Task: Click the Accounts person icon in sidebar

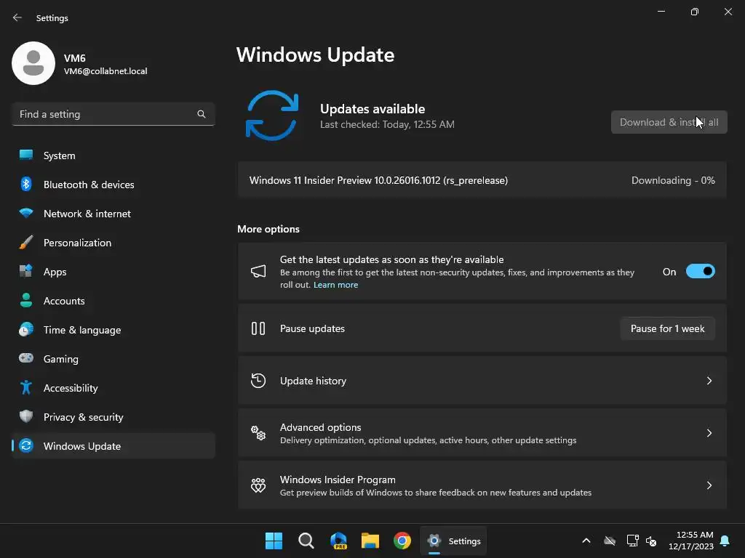Action: [26, 300]
